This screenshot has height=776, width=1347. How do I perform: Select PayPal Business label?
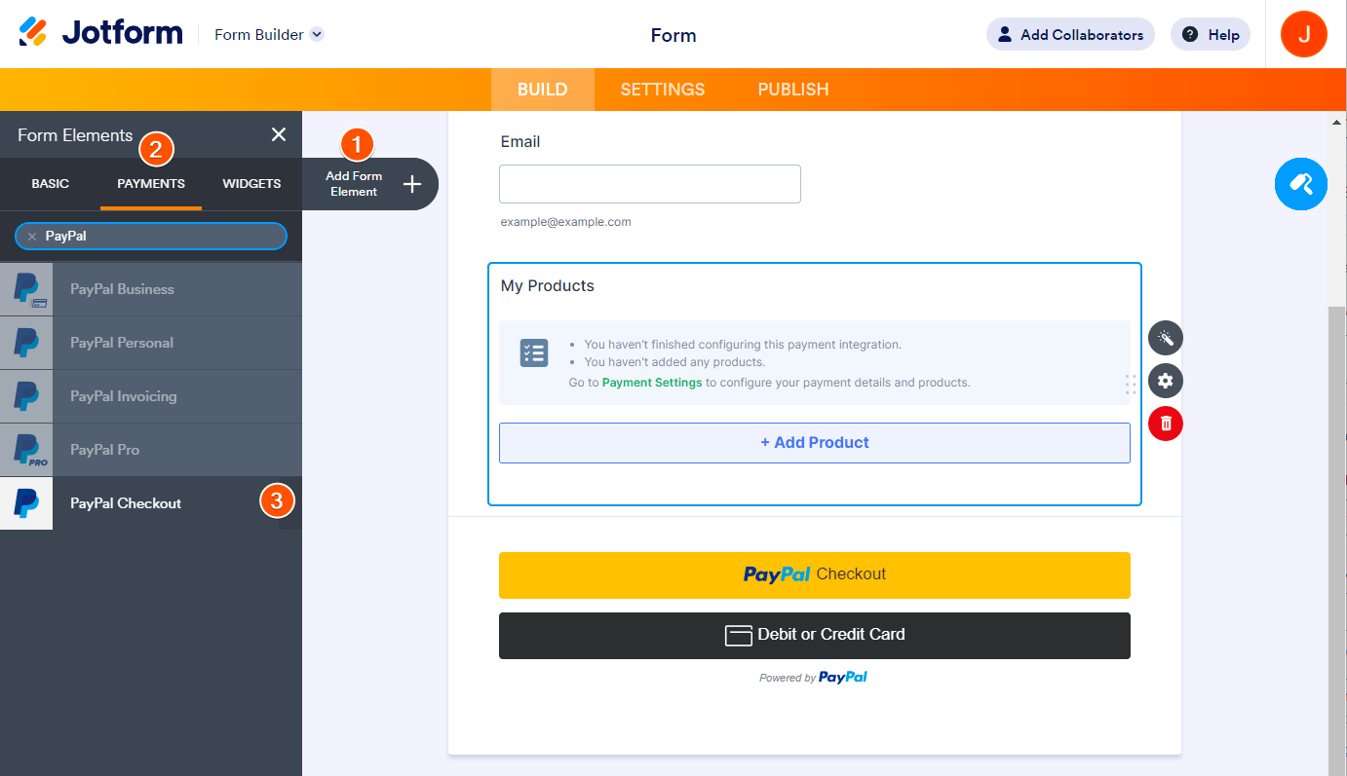pos(122,289)
